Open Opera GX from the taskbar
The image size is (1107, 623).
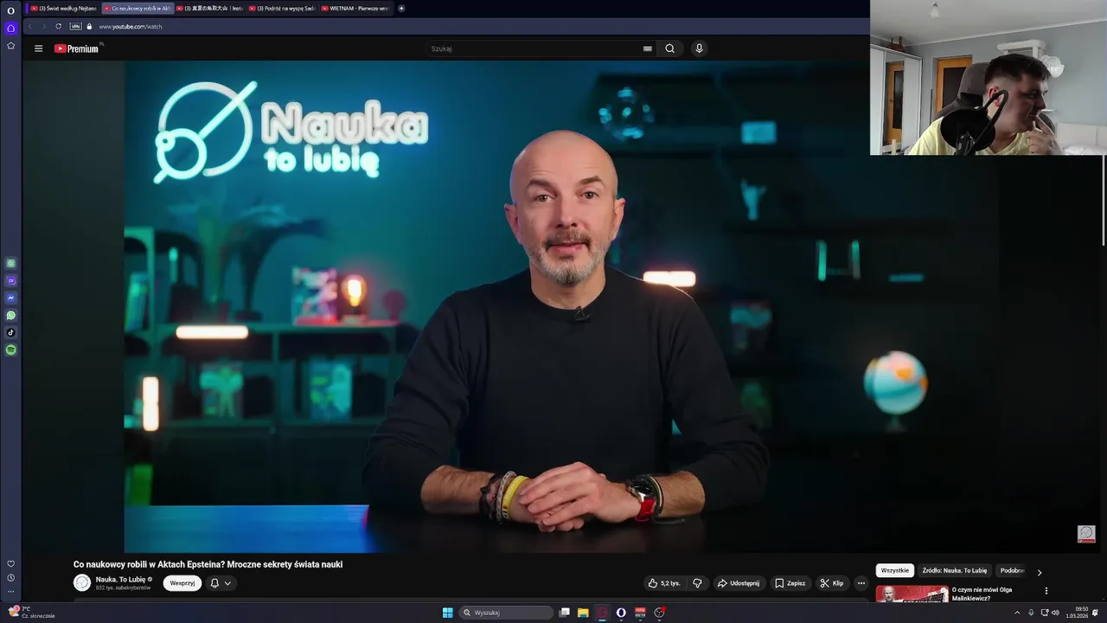(x=603, y=613)
